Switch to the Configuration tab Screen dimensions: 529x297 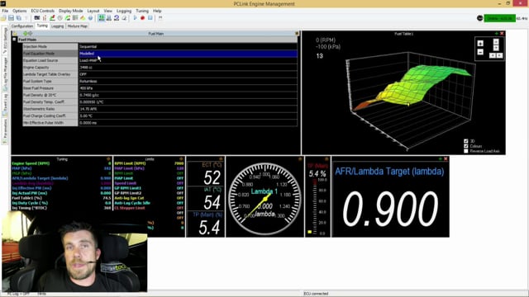pos(22,26)
